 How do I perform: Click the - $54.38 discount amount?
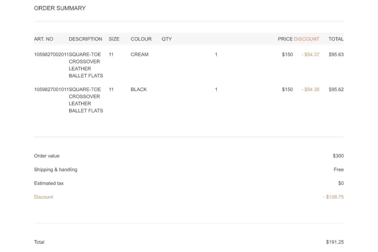[x=310, y=89]
